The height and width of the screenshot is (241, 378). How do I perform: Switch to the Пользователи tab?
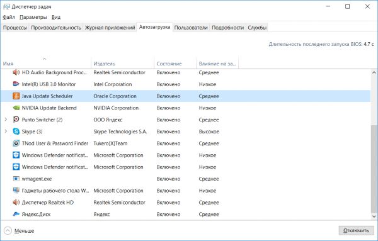(x=191, y=28)
